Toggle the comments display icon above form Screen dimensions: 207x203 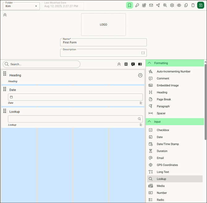[x=133, y=64]
